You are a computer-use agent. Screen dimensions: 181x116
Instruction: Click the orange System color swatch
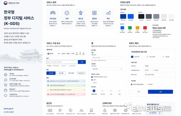(137, 28)
